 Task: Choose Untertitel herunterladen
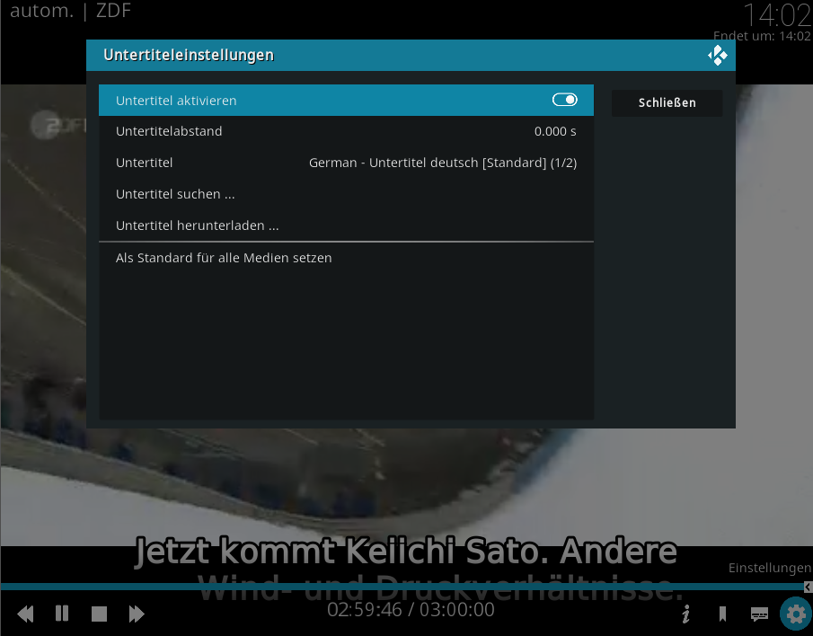[x=346, y=225]
